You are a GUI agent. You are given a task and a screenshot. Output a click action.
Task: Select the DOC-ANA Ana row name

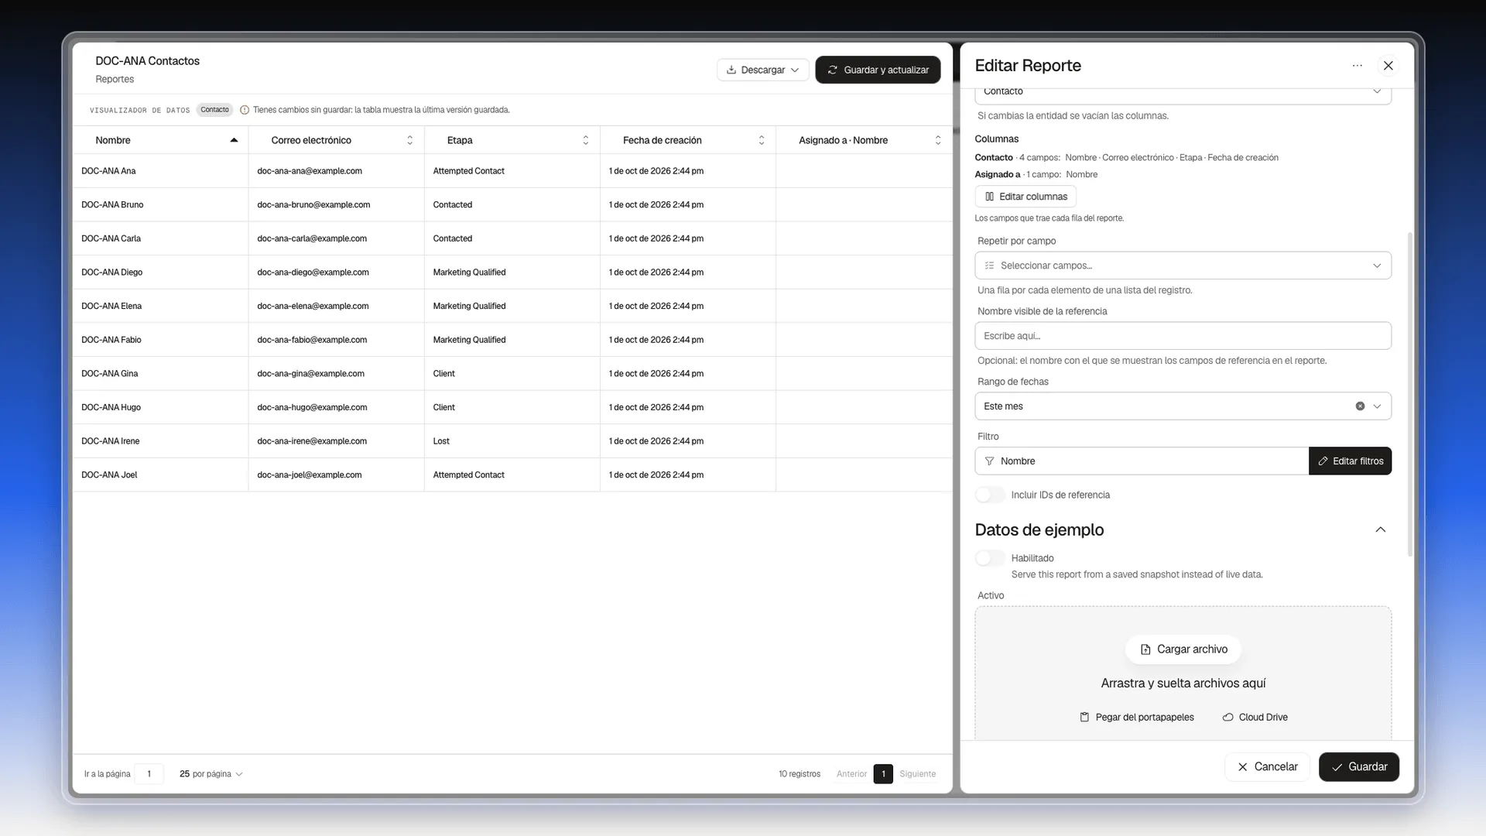tap(108, 171)
